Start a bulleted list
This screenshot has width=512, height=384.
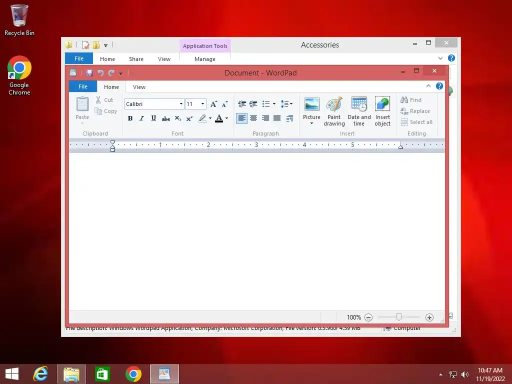coord(266,104)
